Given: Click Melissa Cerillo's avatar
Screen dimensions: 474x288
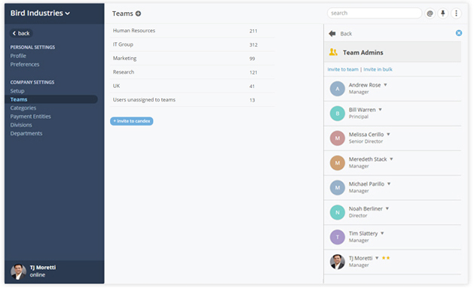Looking at the screenshot, I should click(338, 138).
